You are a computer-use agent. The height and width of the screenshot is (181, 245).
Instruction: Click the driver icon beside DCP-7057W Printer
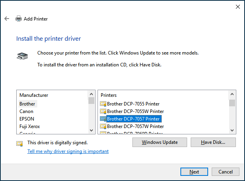tap(103, 126)
